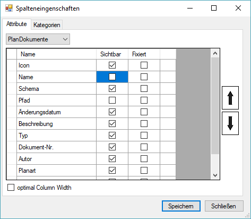Check Fixiert for Planart row

(x=144, y=171)
